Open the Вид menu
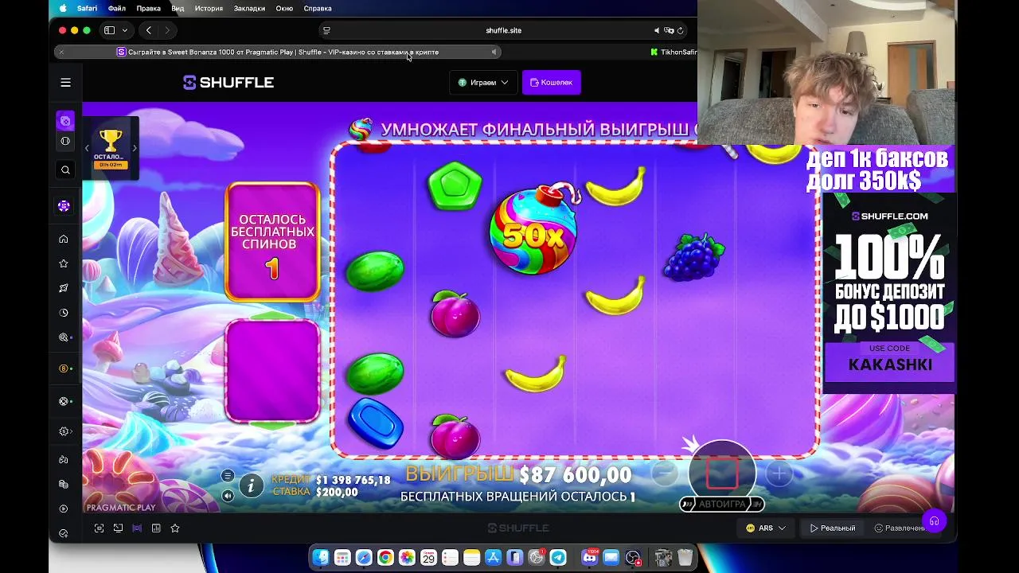This screenshot has width=1019, height=573. click(178, 8)
